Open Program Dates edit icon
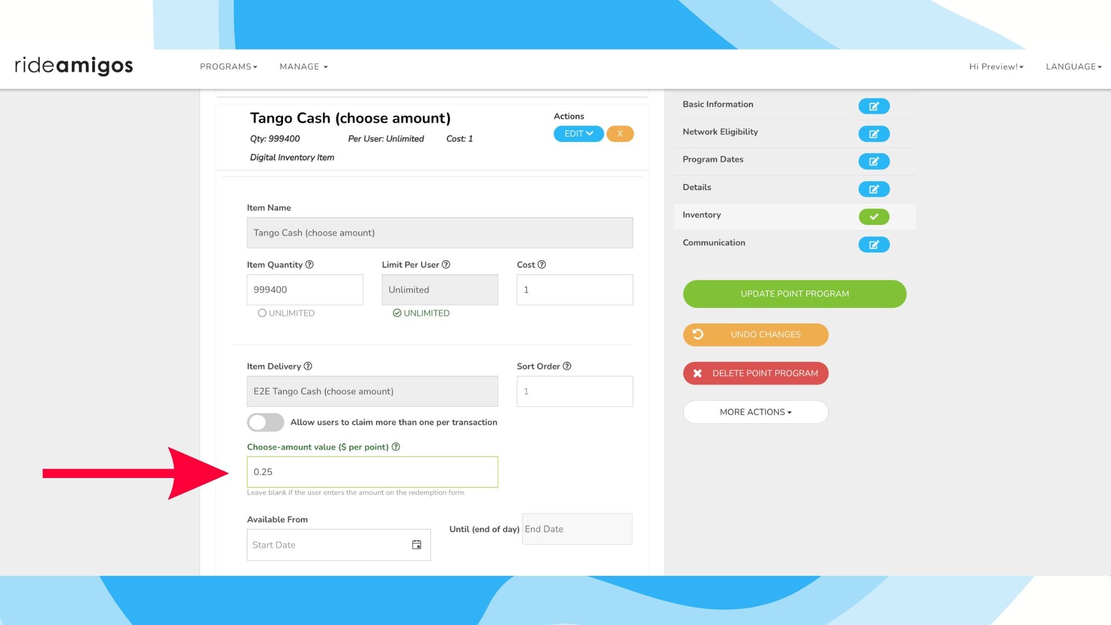Viewport: 1111px width, 625px height. tap(874, 161)
